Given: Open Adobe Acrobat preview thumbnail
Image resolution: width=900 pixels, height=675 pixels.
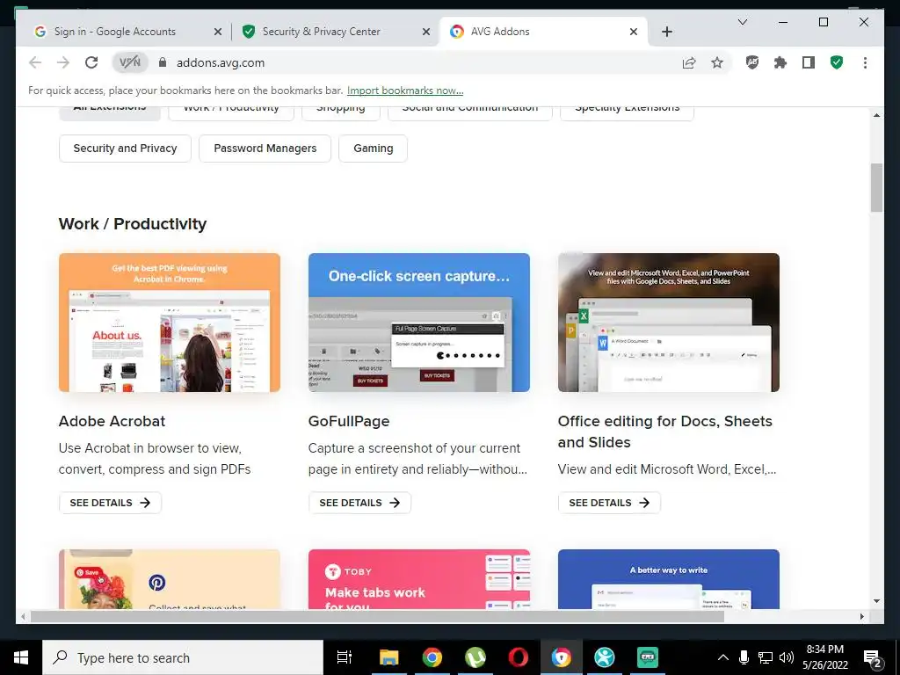Looking at the screenshot, I should point(170,323).
